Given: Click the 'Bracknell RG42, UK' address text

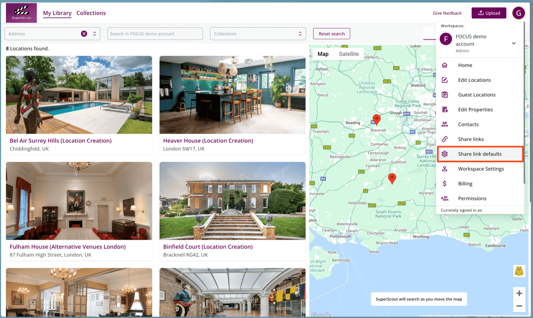Looking at the screenshot, I should point(186,255).
